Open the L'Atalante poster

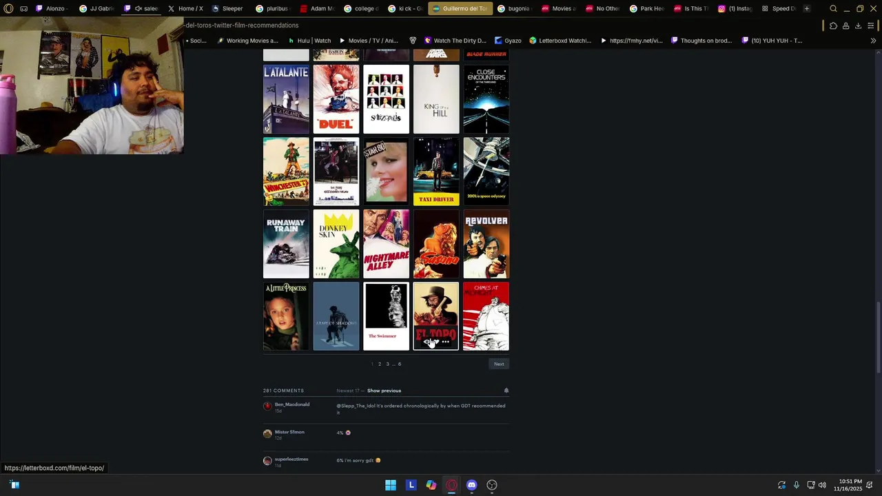click(286, 99)
